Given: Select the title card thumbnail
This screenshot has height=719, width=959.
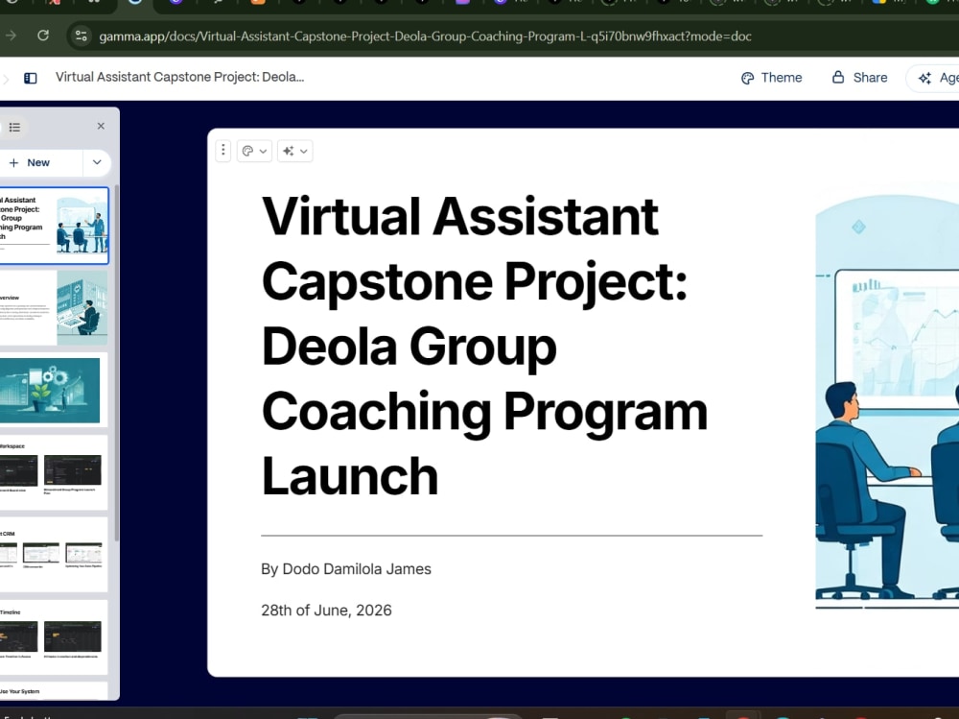Looking at the screenshot, I should [54, 226].
